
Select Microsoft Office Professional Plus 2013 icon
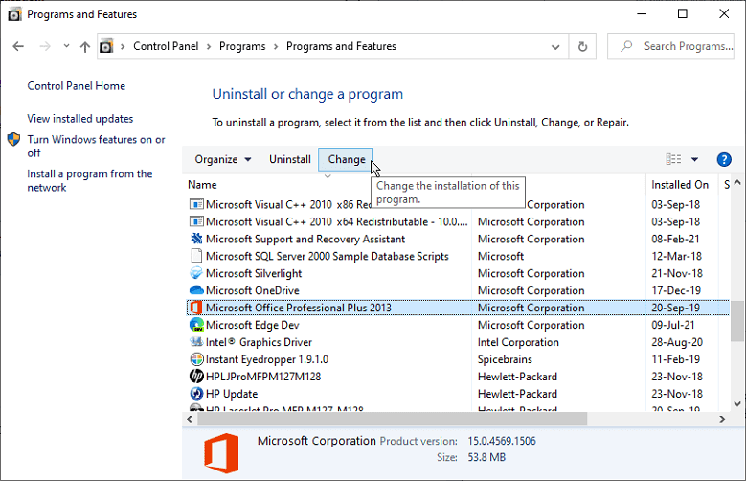coord(196,308)
